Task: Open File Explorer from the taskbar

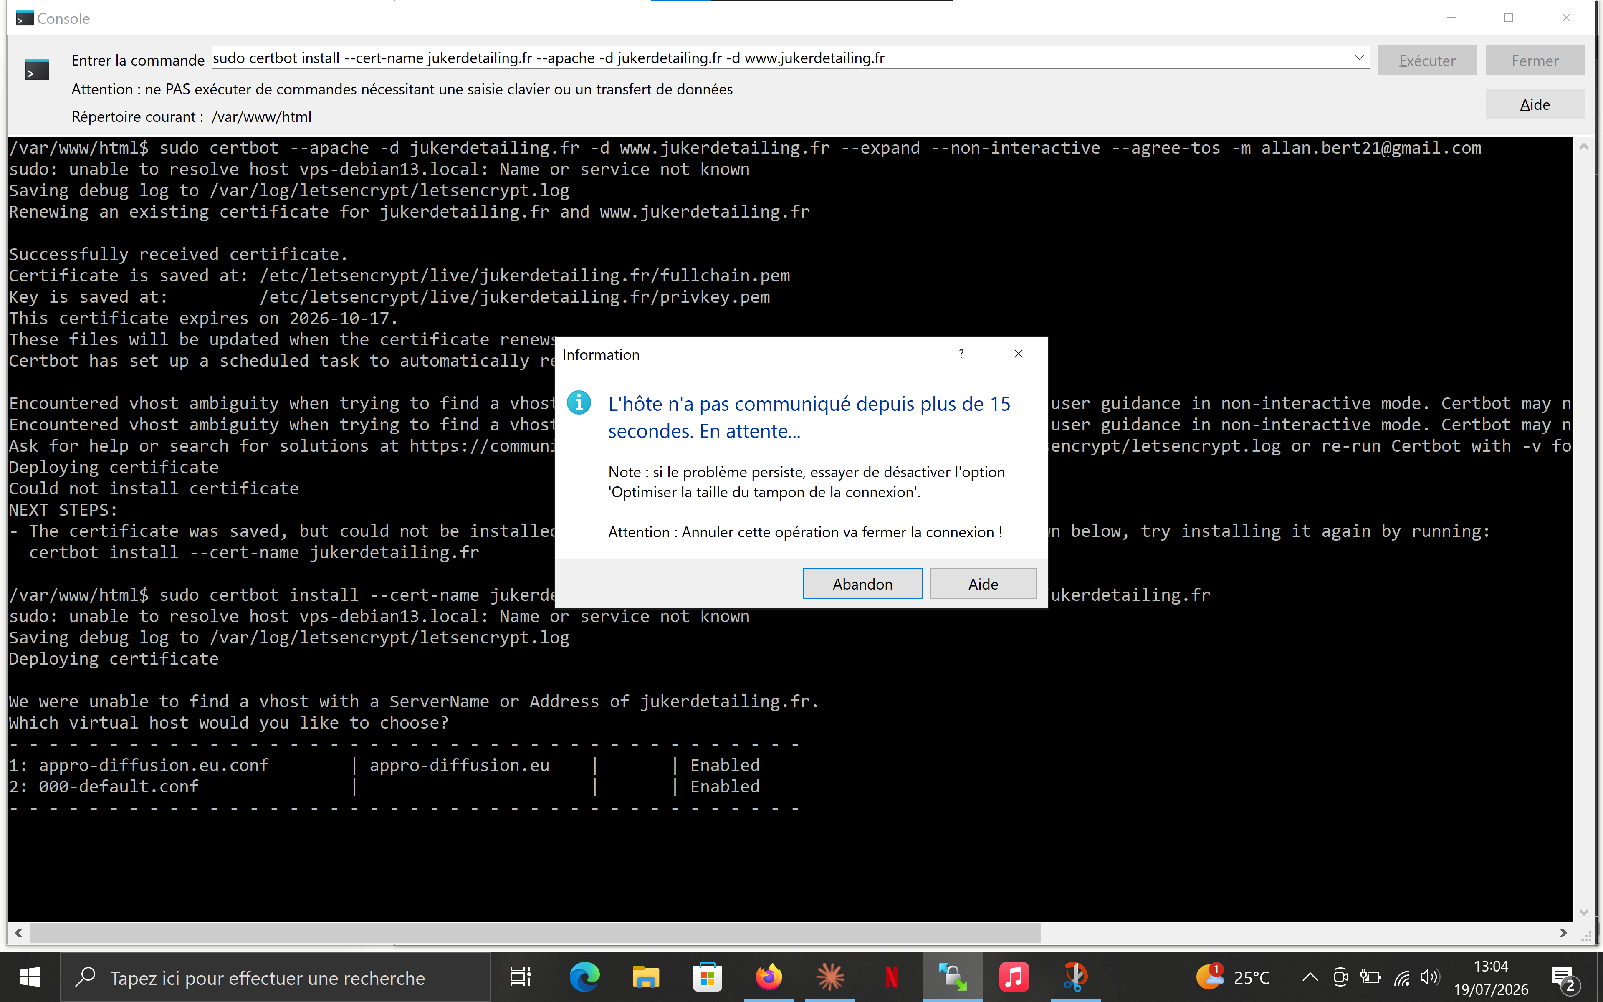Action: pyautogui.click(x=646, y=977)
